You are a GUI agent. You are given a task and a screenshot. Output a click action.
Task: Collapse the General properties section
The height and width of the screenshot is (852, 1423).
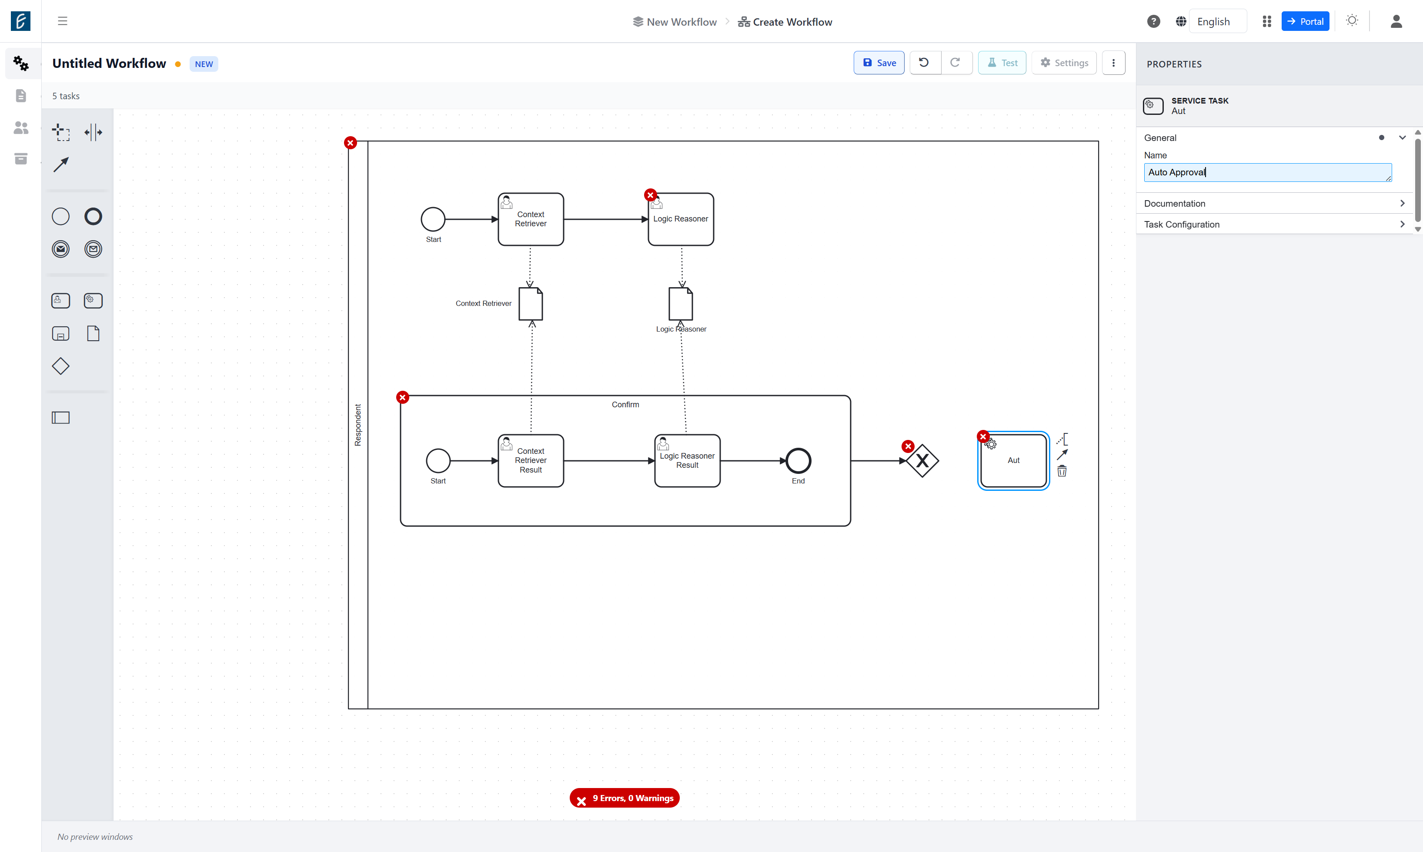point(1403,137)
